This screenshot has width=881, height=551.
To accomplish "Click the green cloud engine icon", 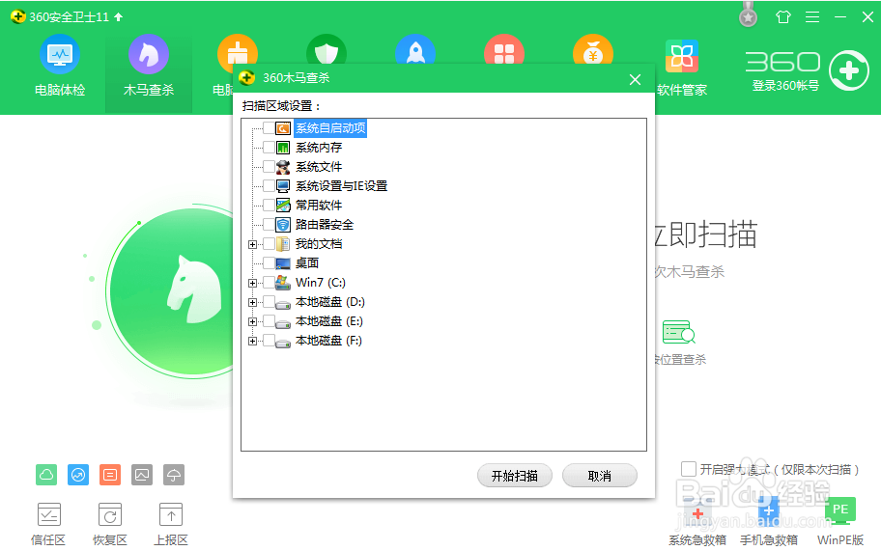I will tap(46, 475).
